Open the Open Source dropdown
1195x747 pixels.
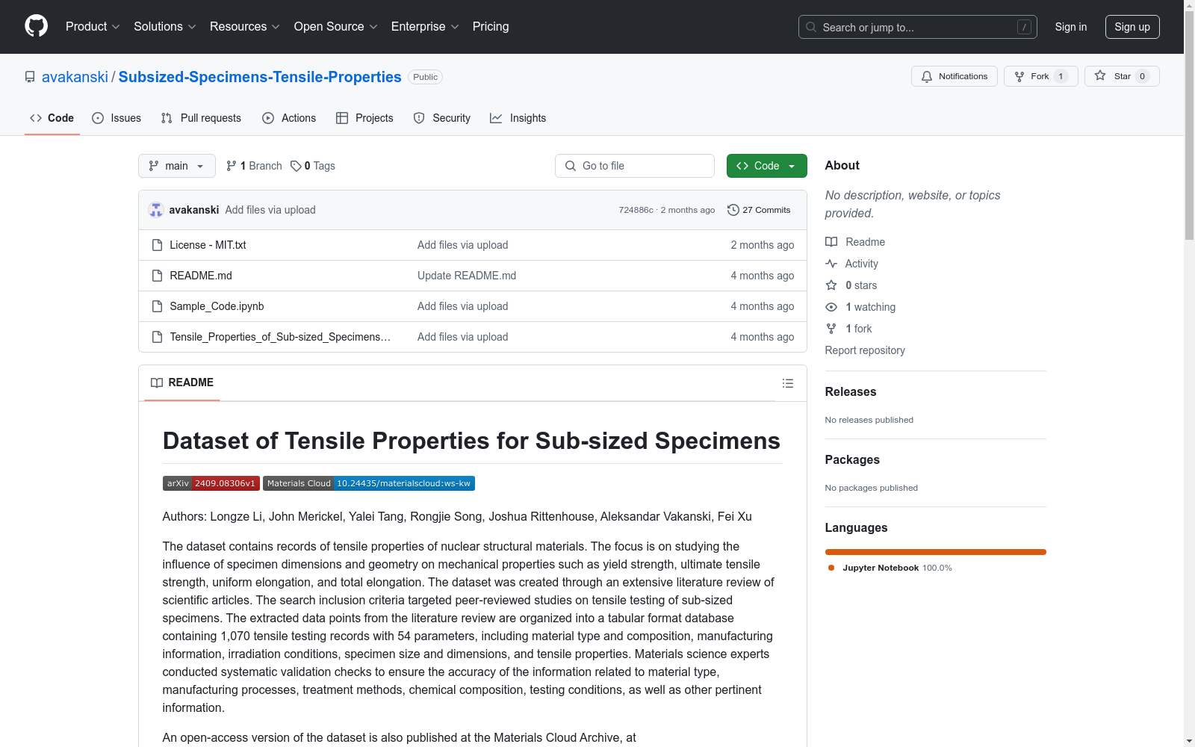(x=335, y=27)
